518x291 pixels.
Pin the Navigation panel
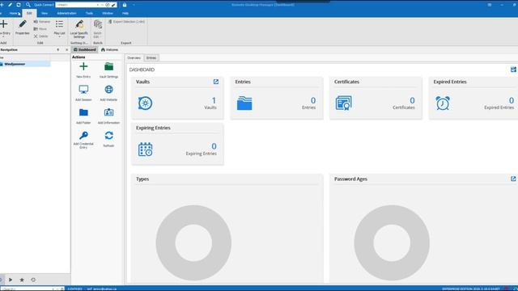(x=58, y=50)
